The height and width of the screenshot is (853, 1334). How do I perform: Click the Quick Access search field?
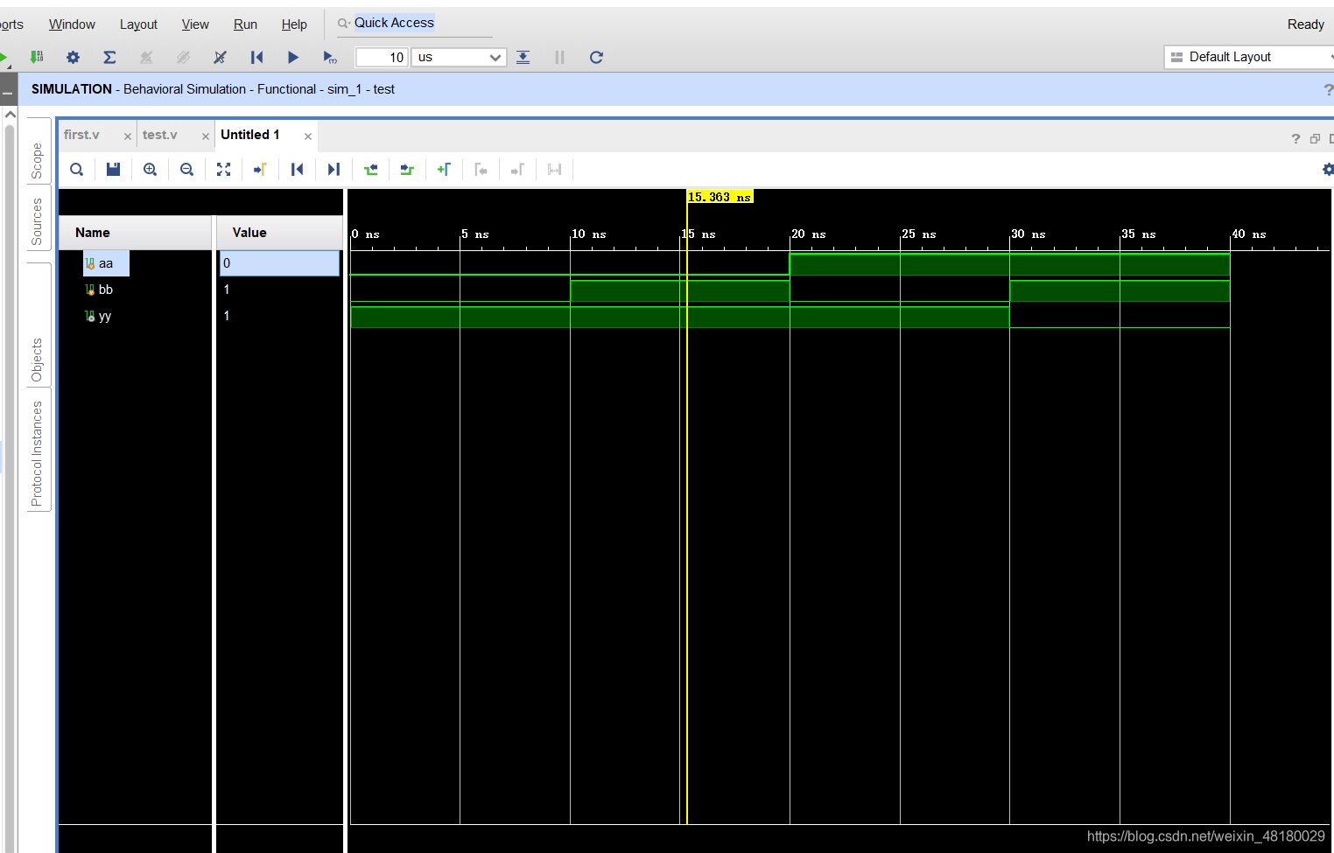(x=415, y=24)
